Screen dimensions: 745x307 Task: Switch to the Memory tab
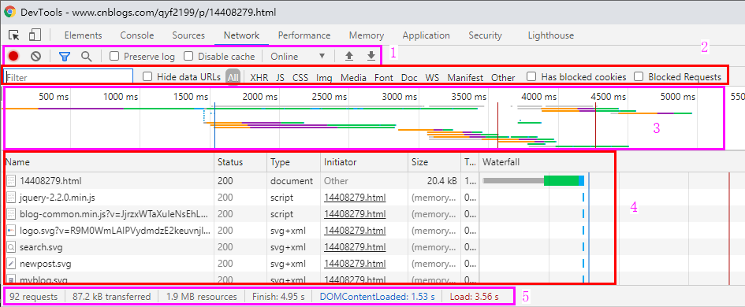click(367, 35)
